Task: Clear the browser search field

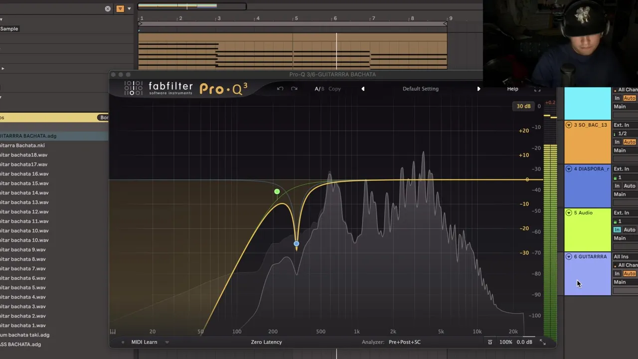Action: click(x=108, y=8)
